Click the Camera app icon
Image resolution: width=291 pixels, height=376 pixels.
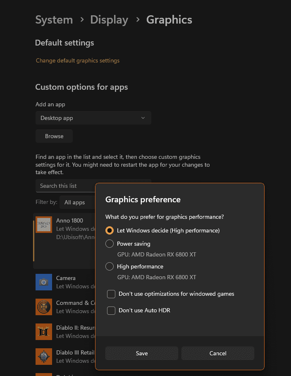tap(44, 282)
